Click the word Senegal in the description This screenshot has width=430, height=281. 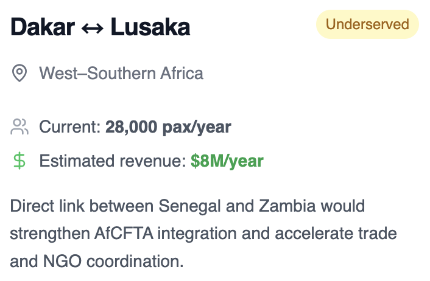pyautogui.click(x=189, y=206)
